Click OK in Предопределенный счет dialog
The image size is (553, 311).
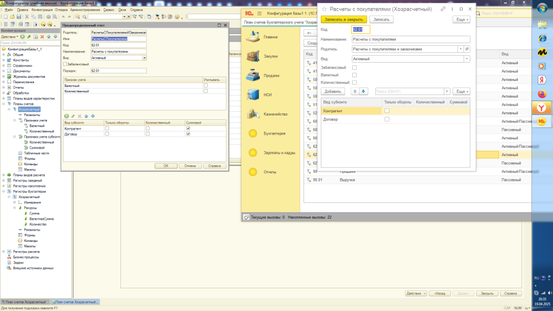166,166
